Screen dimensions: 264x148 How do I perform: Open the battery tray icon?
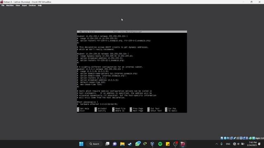point(243,144)
